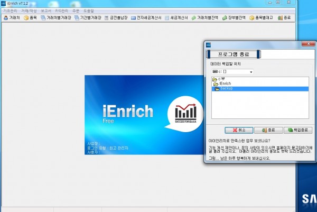Expand the c: drive dropdown
This screenshot has width=317, height=212.
pyautogui.click(x=250, y=71)
